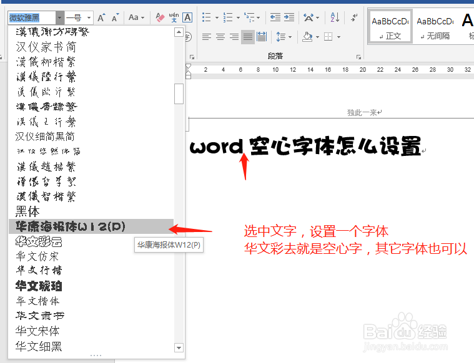This screenshot has height=363, width=474.
Task: Select 华康海报体W12(P) font
Action: pyautogui.click(x=91, y=226)
